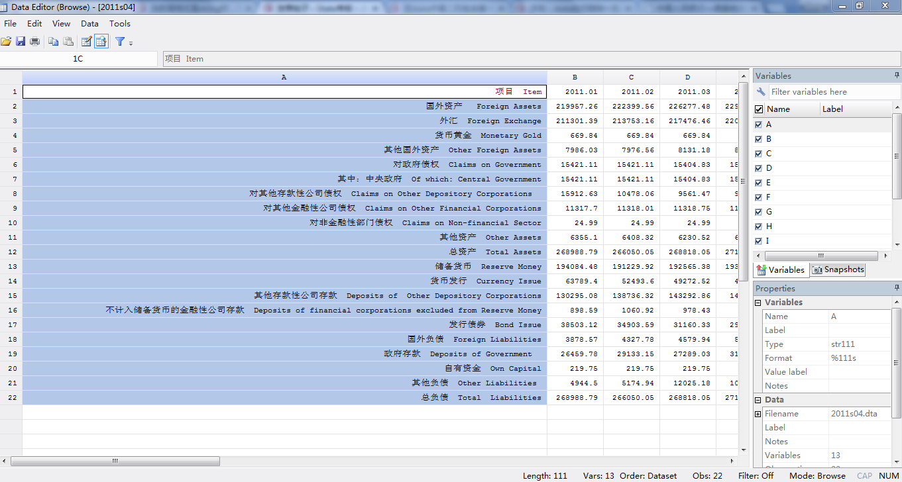
Task: Expand the Filename property row
Action: [758, 414]
